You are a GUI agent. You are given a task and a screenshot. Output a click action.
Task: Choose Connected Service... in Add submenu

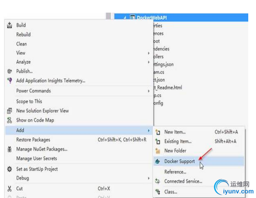pyautogui.click(x=199, y=181)
